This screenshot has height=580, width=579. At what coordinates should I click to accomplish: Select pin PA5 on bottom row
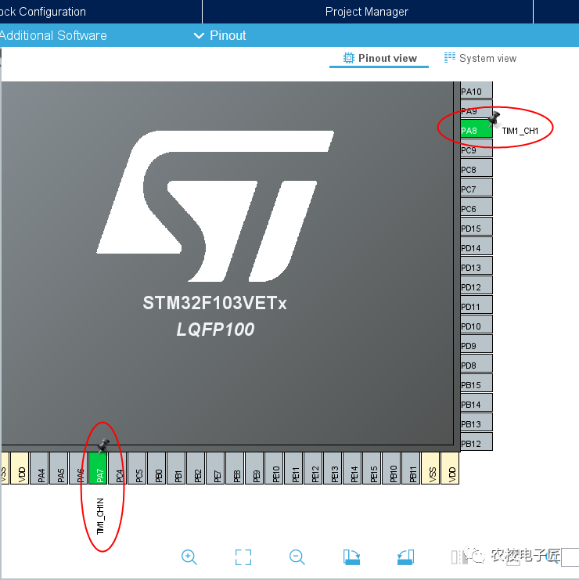coord(59,468)
